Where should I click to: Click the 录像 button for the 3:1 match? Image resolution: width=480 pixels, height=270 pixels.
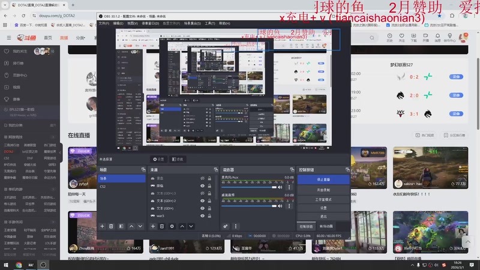(456, 113)
